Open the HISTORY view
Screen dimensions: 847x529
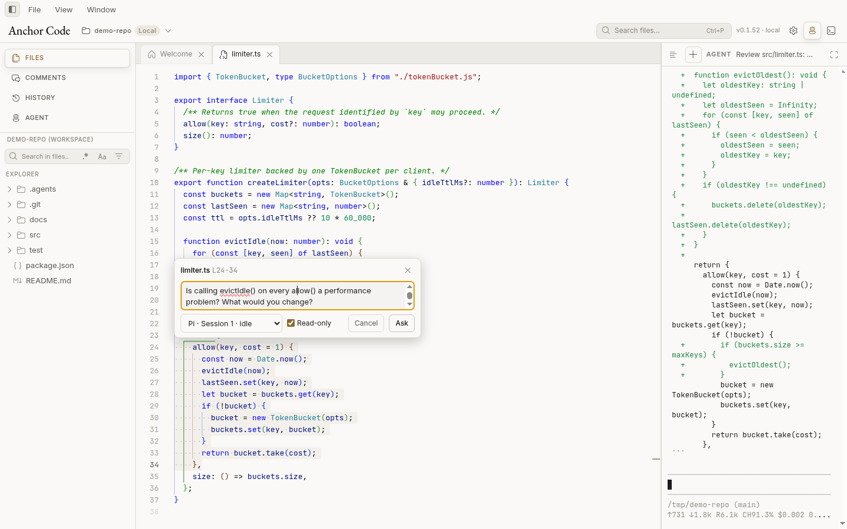(x=68, y=98)
